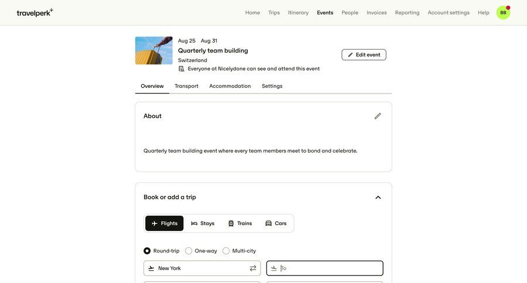Choose the One-way radio option
This screenshot has width=527, height=283.
(189, 251)
